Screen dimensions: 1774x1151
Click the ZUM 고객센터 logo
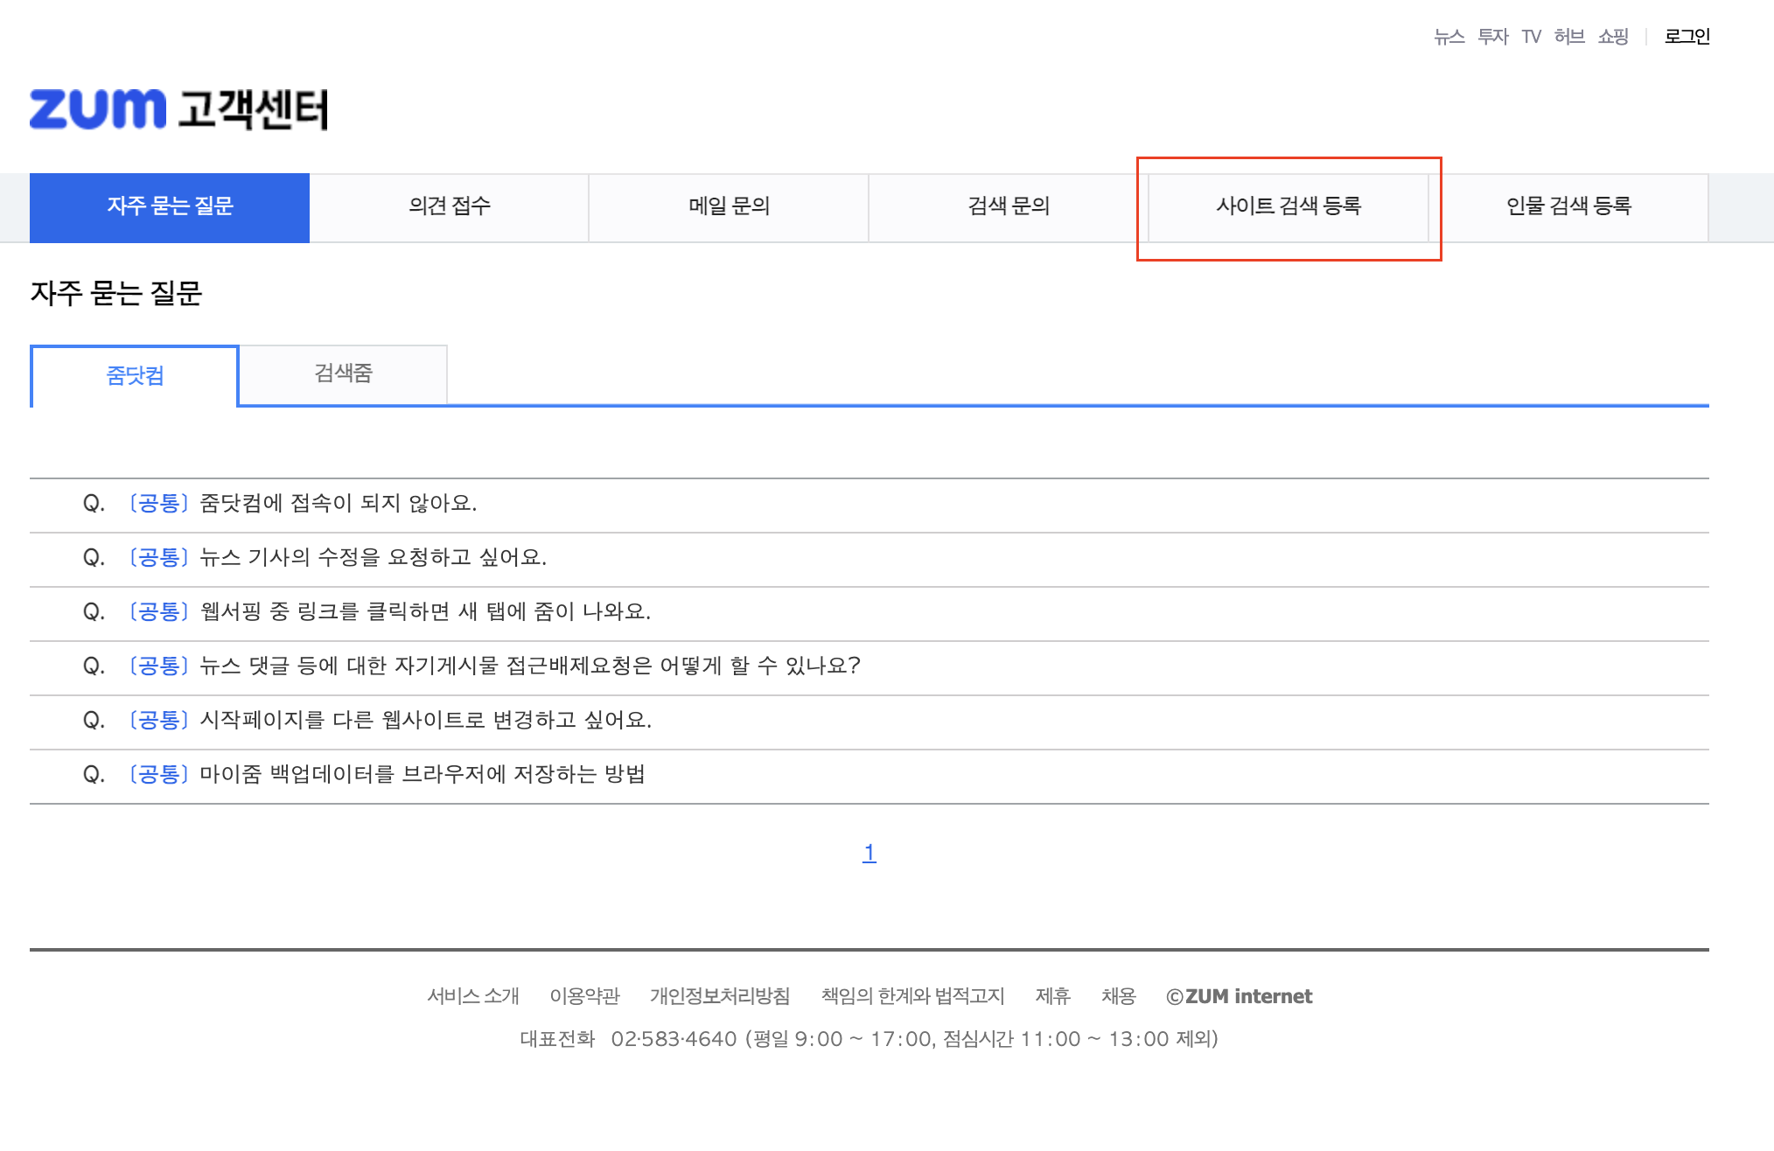pyautogui.click(x=178, y=109)
